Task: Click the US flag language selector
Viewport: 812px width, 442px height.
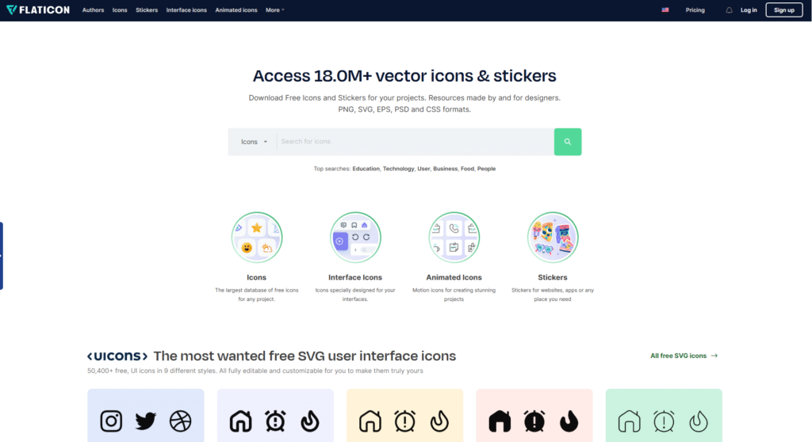Action: [665, 10]
